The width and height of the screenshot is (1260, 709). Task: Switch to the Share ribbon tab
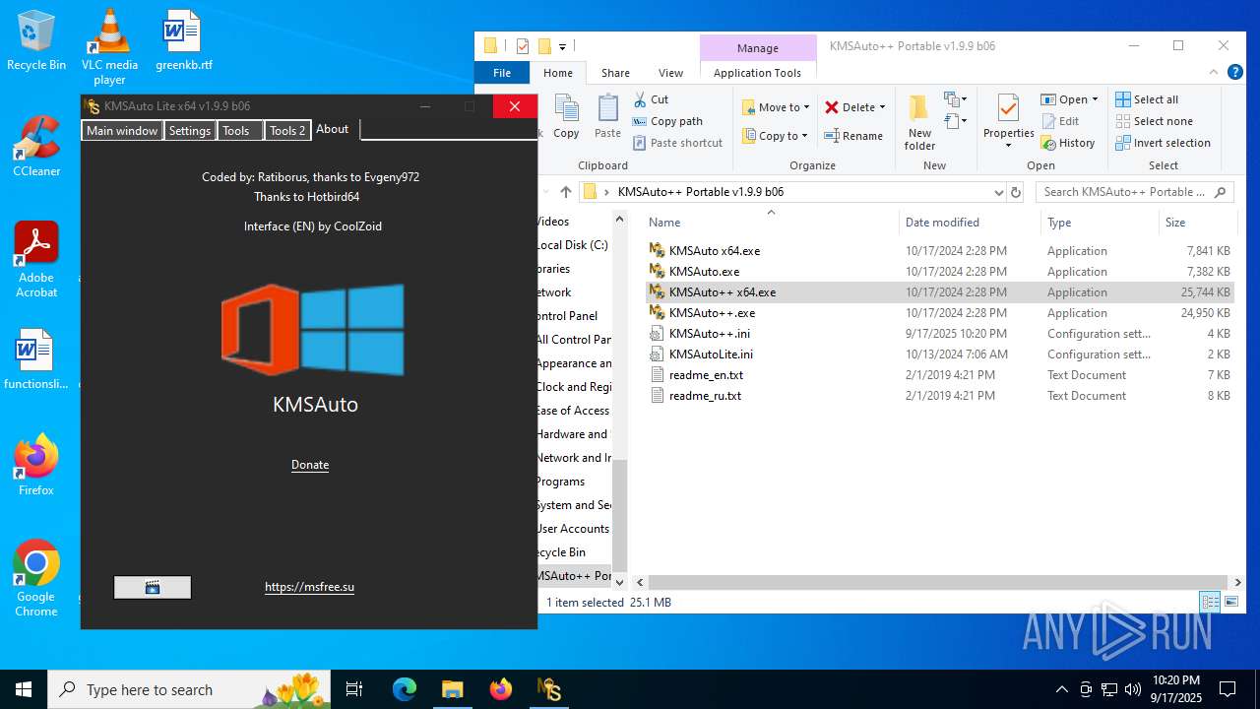tap(615, 73)
